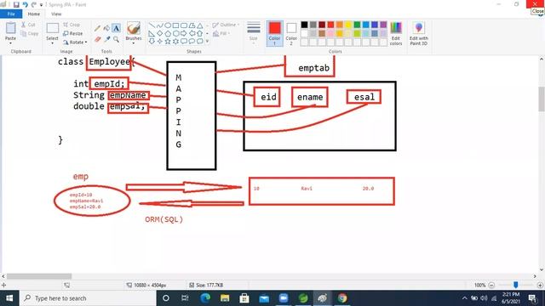Choose the Rounded rectangle shape
Viewport: 545px width, 306px height.
click(184, 25)
